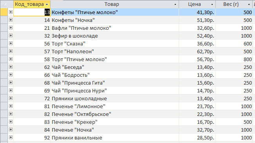Expand plus icon beside Пряники ванильные
Viewport: 255px width, 143px height.
11,137
